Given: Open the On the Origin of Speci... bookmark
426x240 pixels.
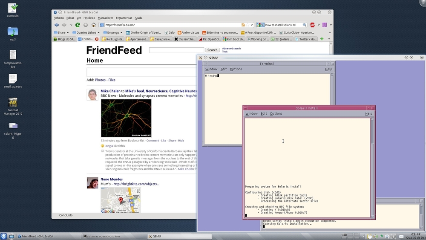Looking at the screenshot, I should point(144,32).
